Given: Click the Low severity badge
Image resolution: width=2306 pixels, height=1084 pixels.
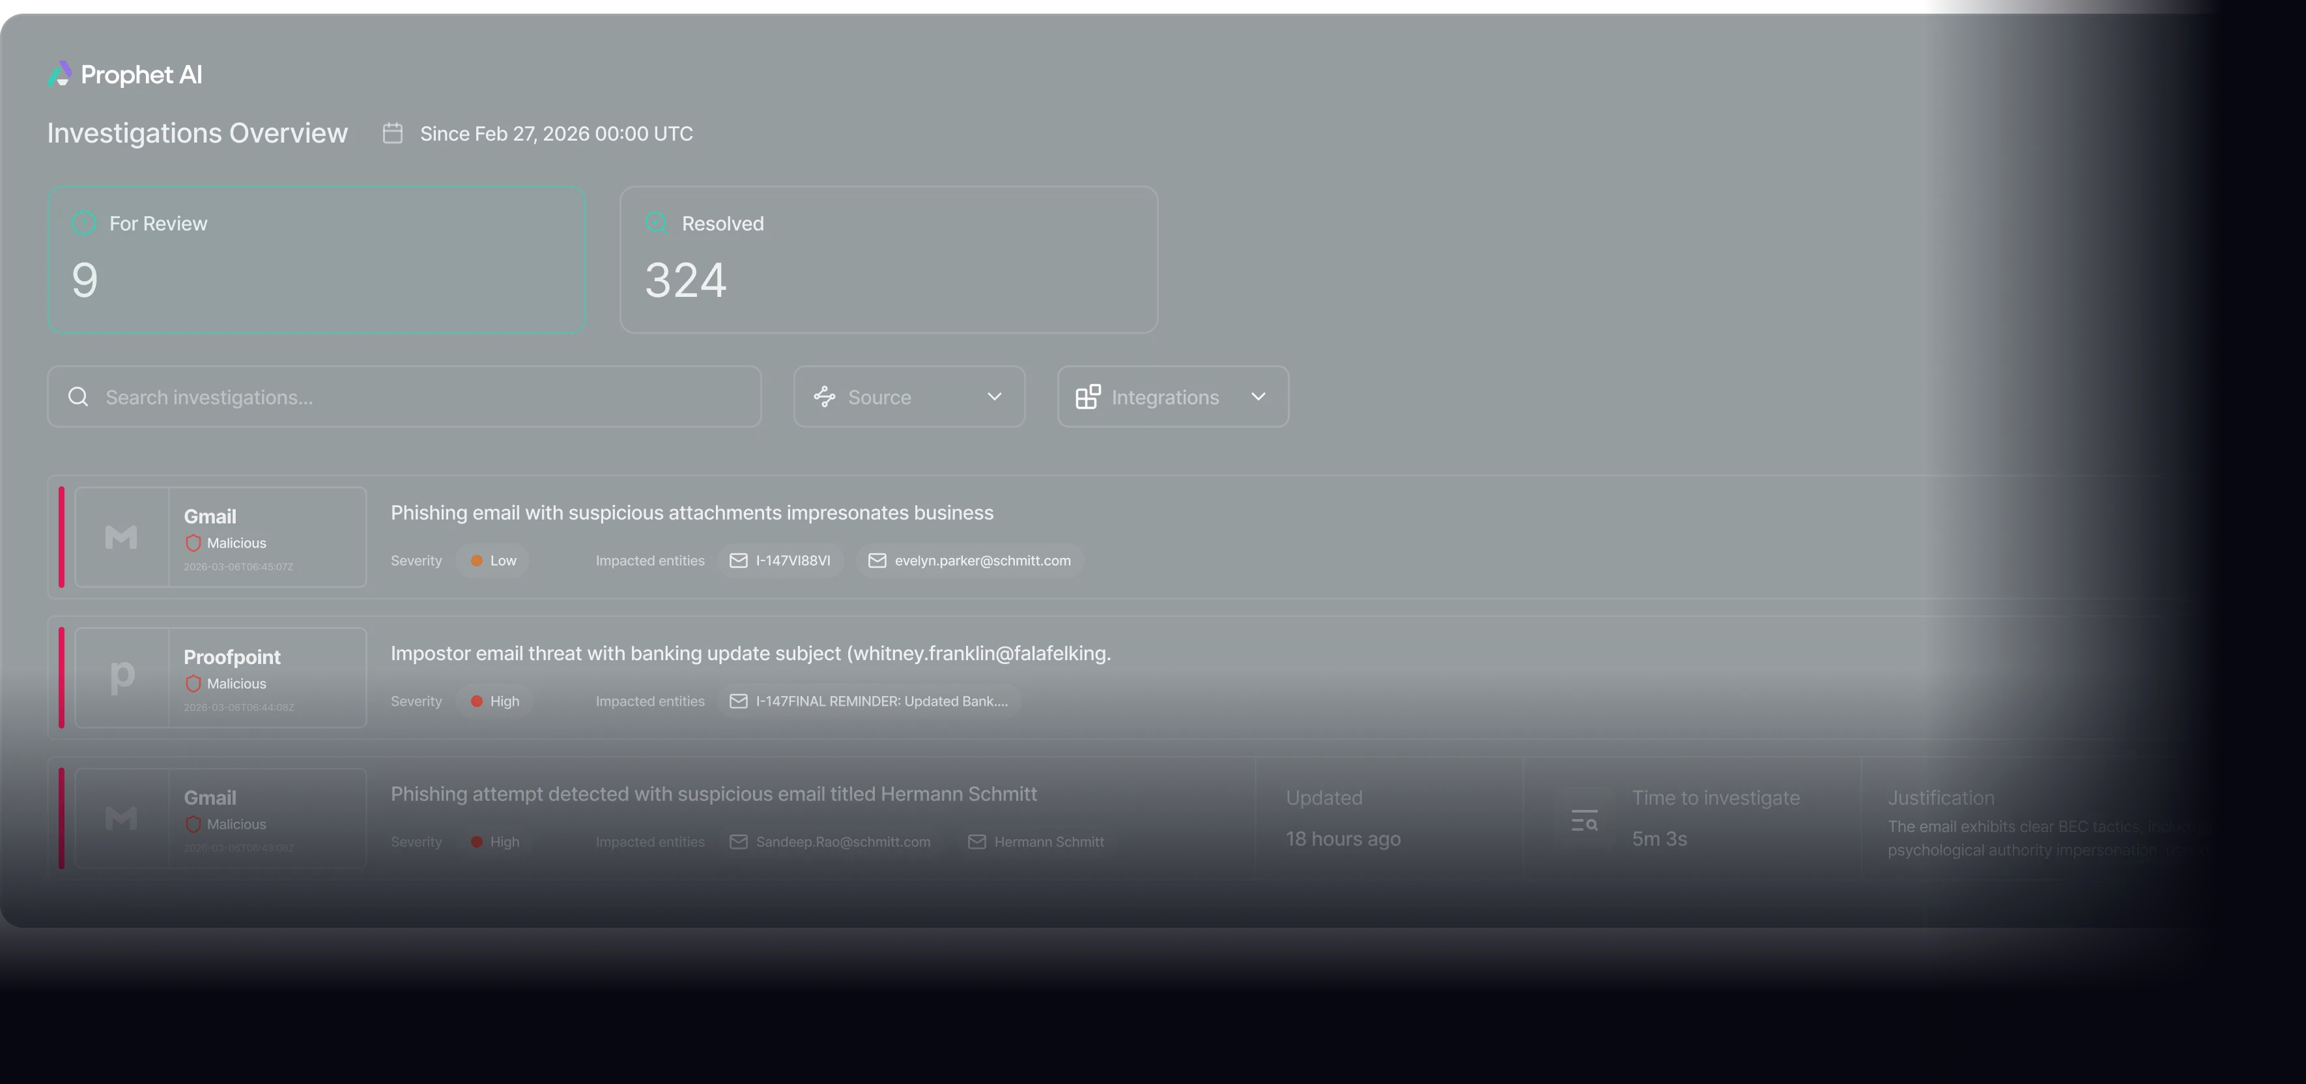Looking at the screenshot, I should coord(492,561).
